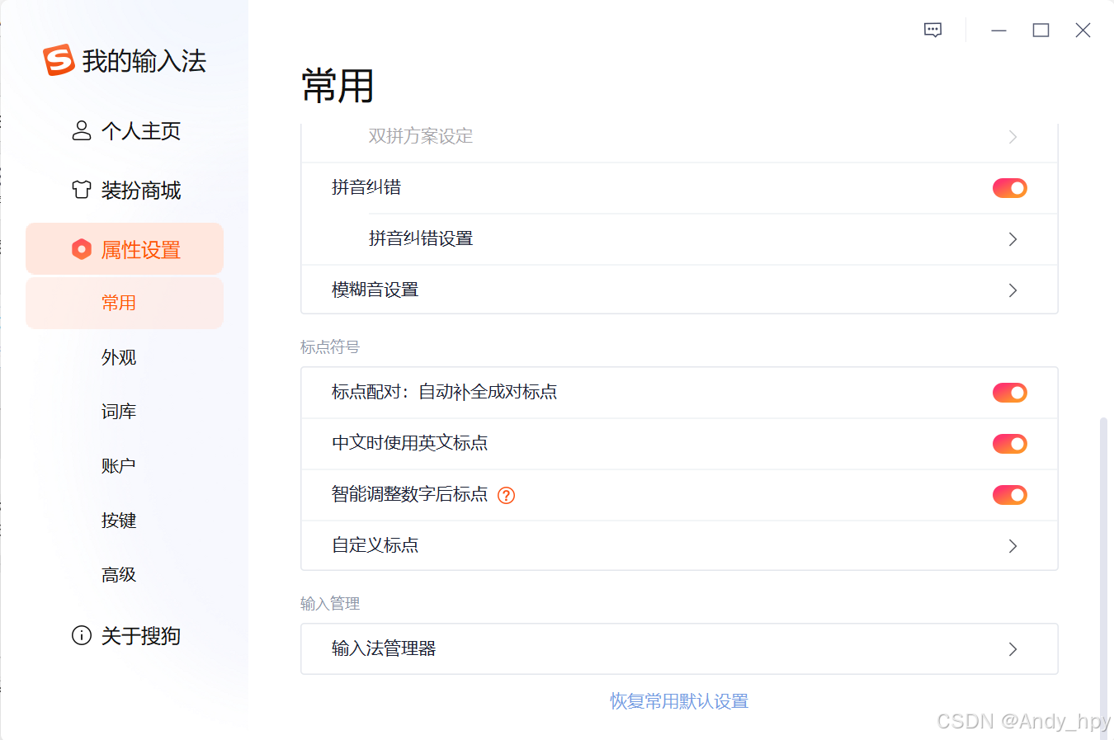This screenshot has width=1114, height=740.
Task: Select the 常用 sub-tab
Action: (125, 303)
